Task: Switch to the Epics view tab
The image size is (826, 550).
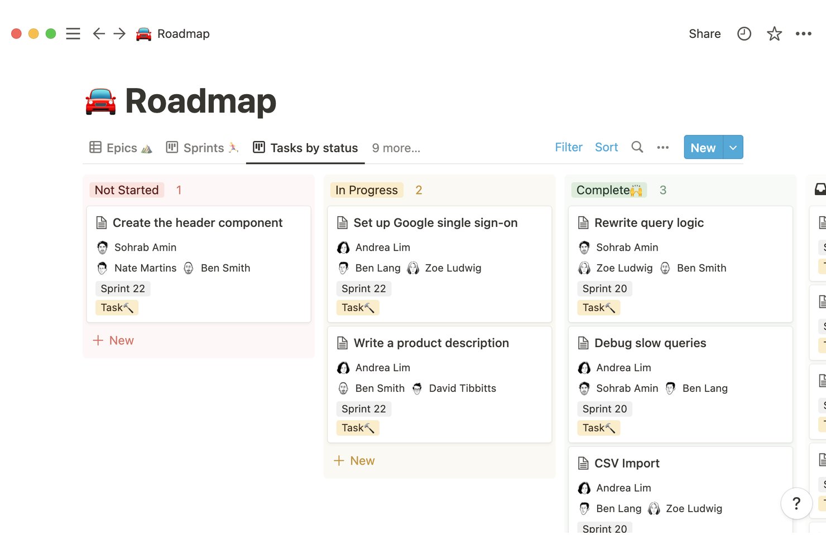Action: [x=121, y=148]
